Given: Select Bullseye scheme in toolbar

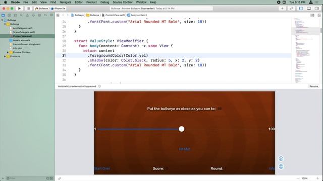Looking at the screenshot, I should click(41, 9).
